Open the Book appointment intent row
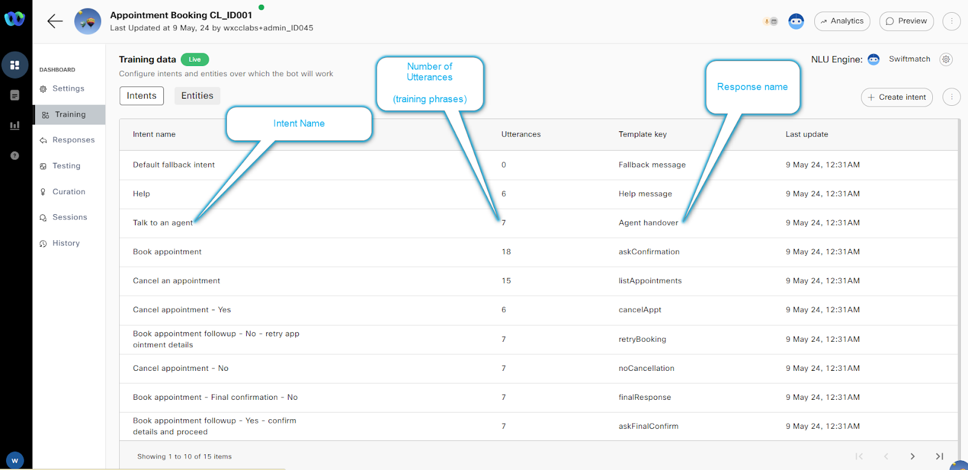The height and width of the screenshot is (470, 968). [168, 252]
